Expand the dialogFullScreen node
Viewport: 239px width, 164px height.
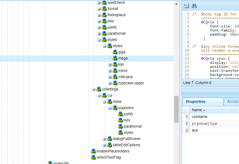pos(105,139)
